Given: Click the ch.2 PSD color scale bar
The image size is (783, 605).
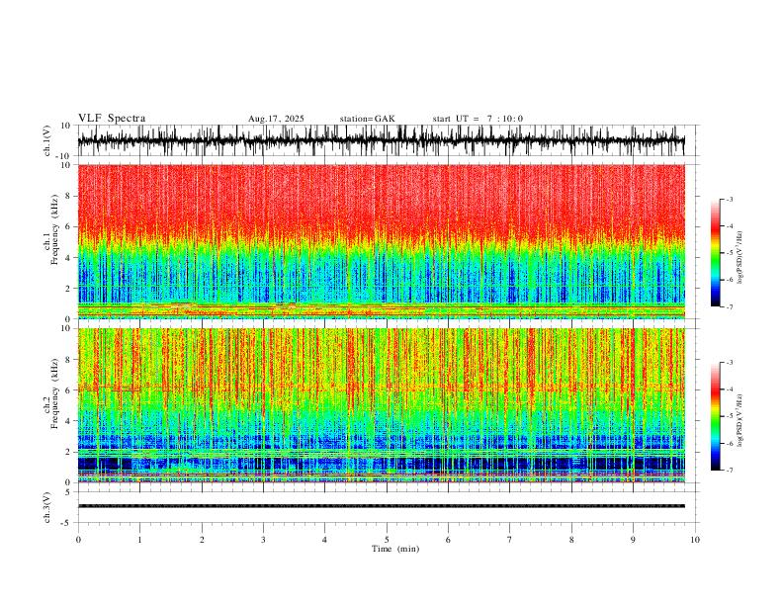Looking at the screenshot, I should point(715,416).
